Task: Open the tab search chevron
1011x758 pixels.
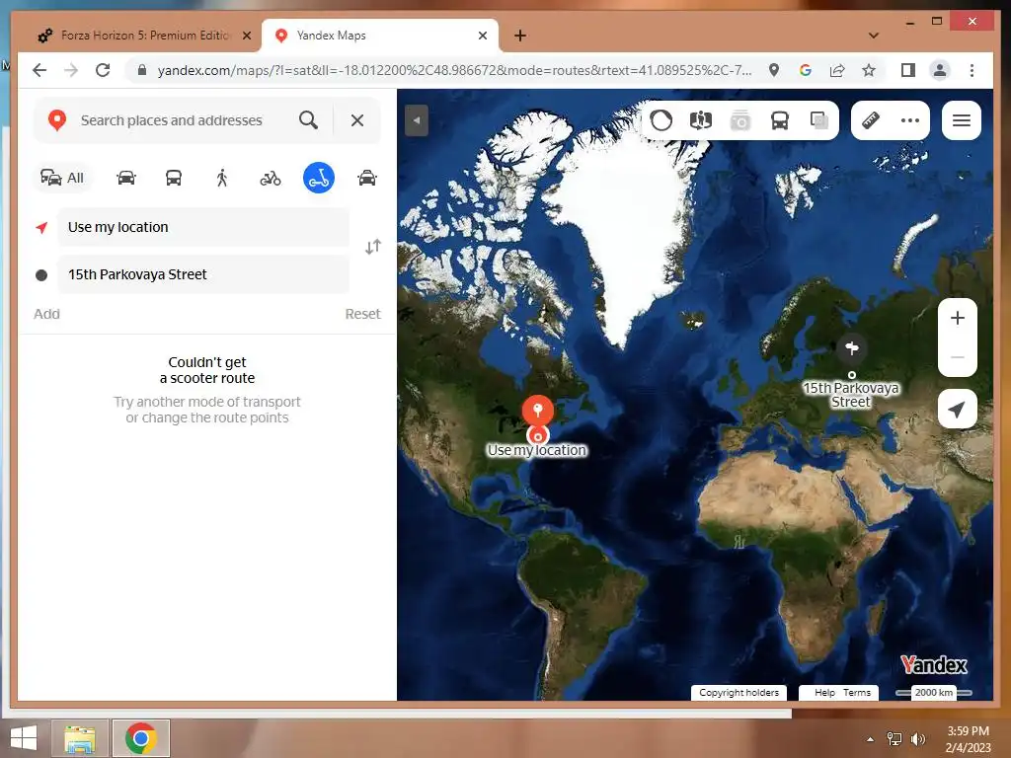Action: click(x=874, y=36)
